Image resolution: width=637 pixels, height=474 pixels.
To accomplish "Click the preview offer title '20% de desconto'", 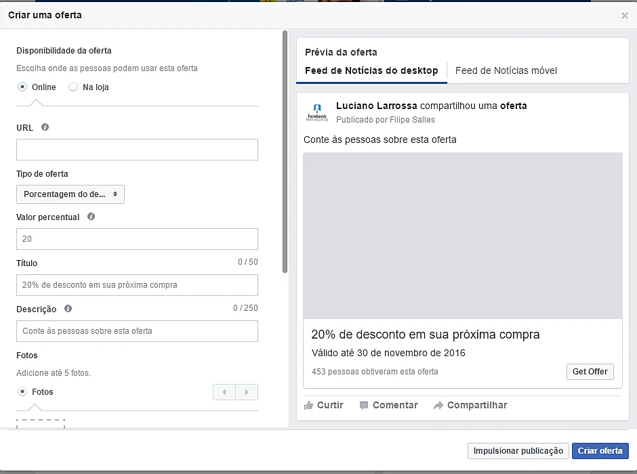I will (426, 335).
